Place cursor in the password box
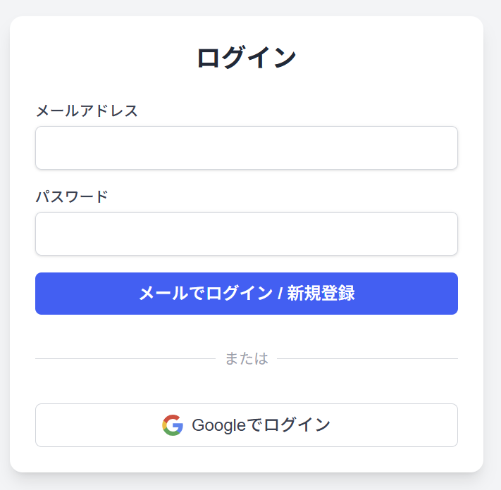The image size is (501, 490). [247, 234]
